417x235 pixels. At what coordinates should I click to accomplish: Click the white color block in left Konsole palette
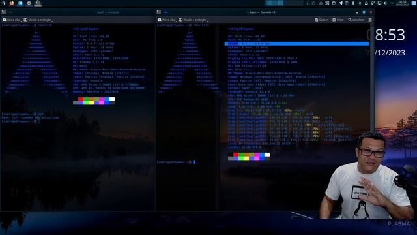(112, 99)
